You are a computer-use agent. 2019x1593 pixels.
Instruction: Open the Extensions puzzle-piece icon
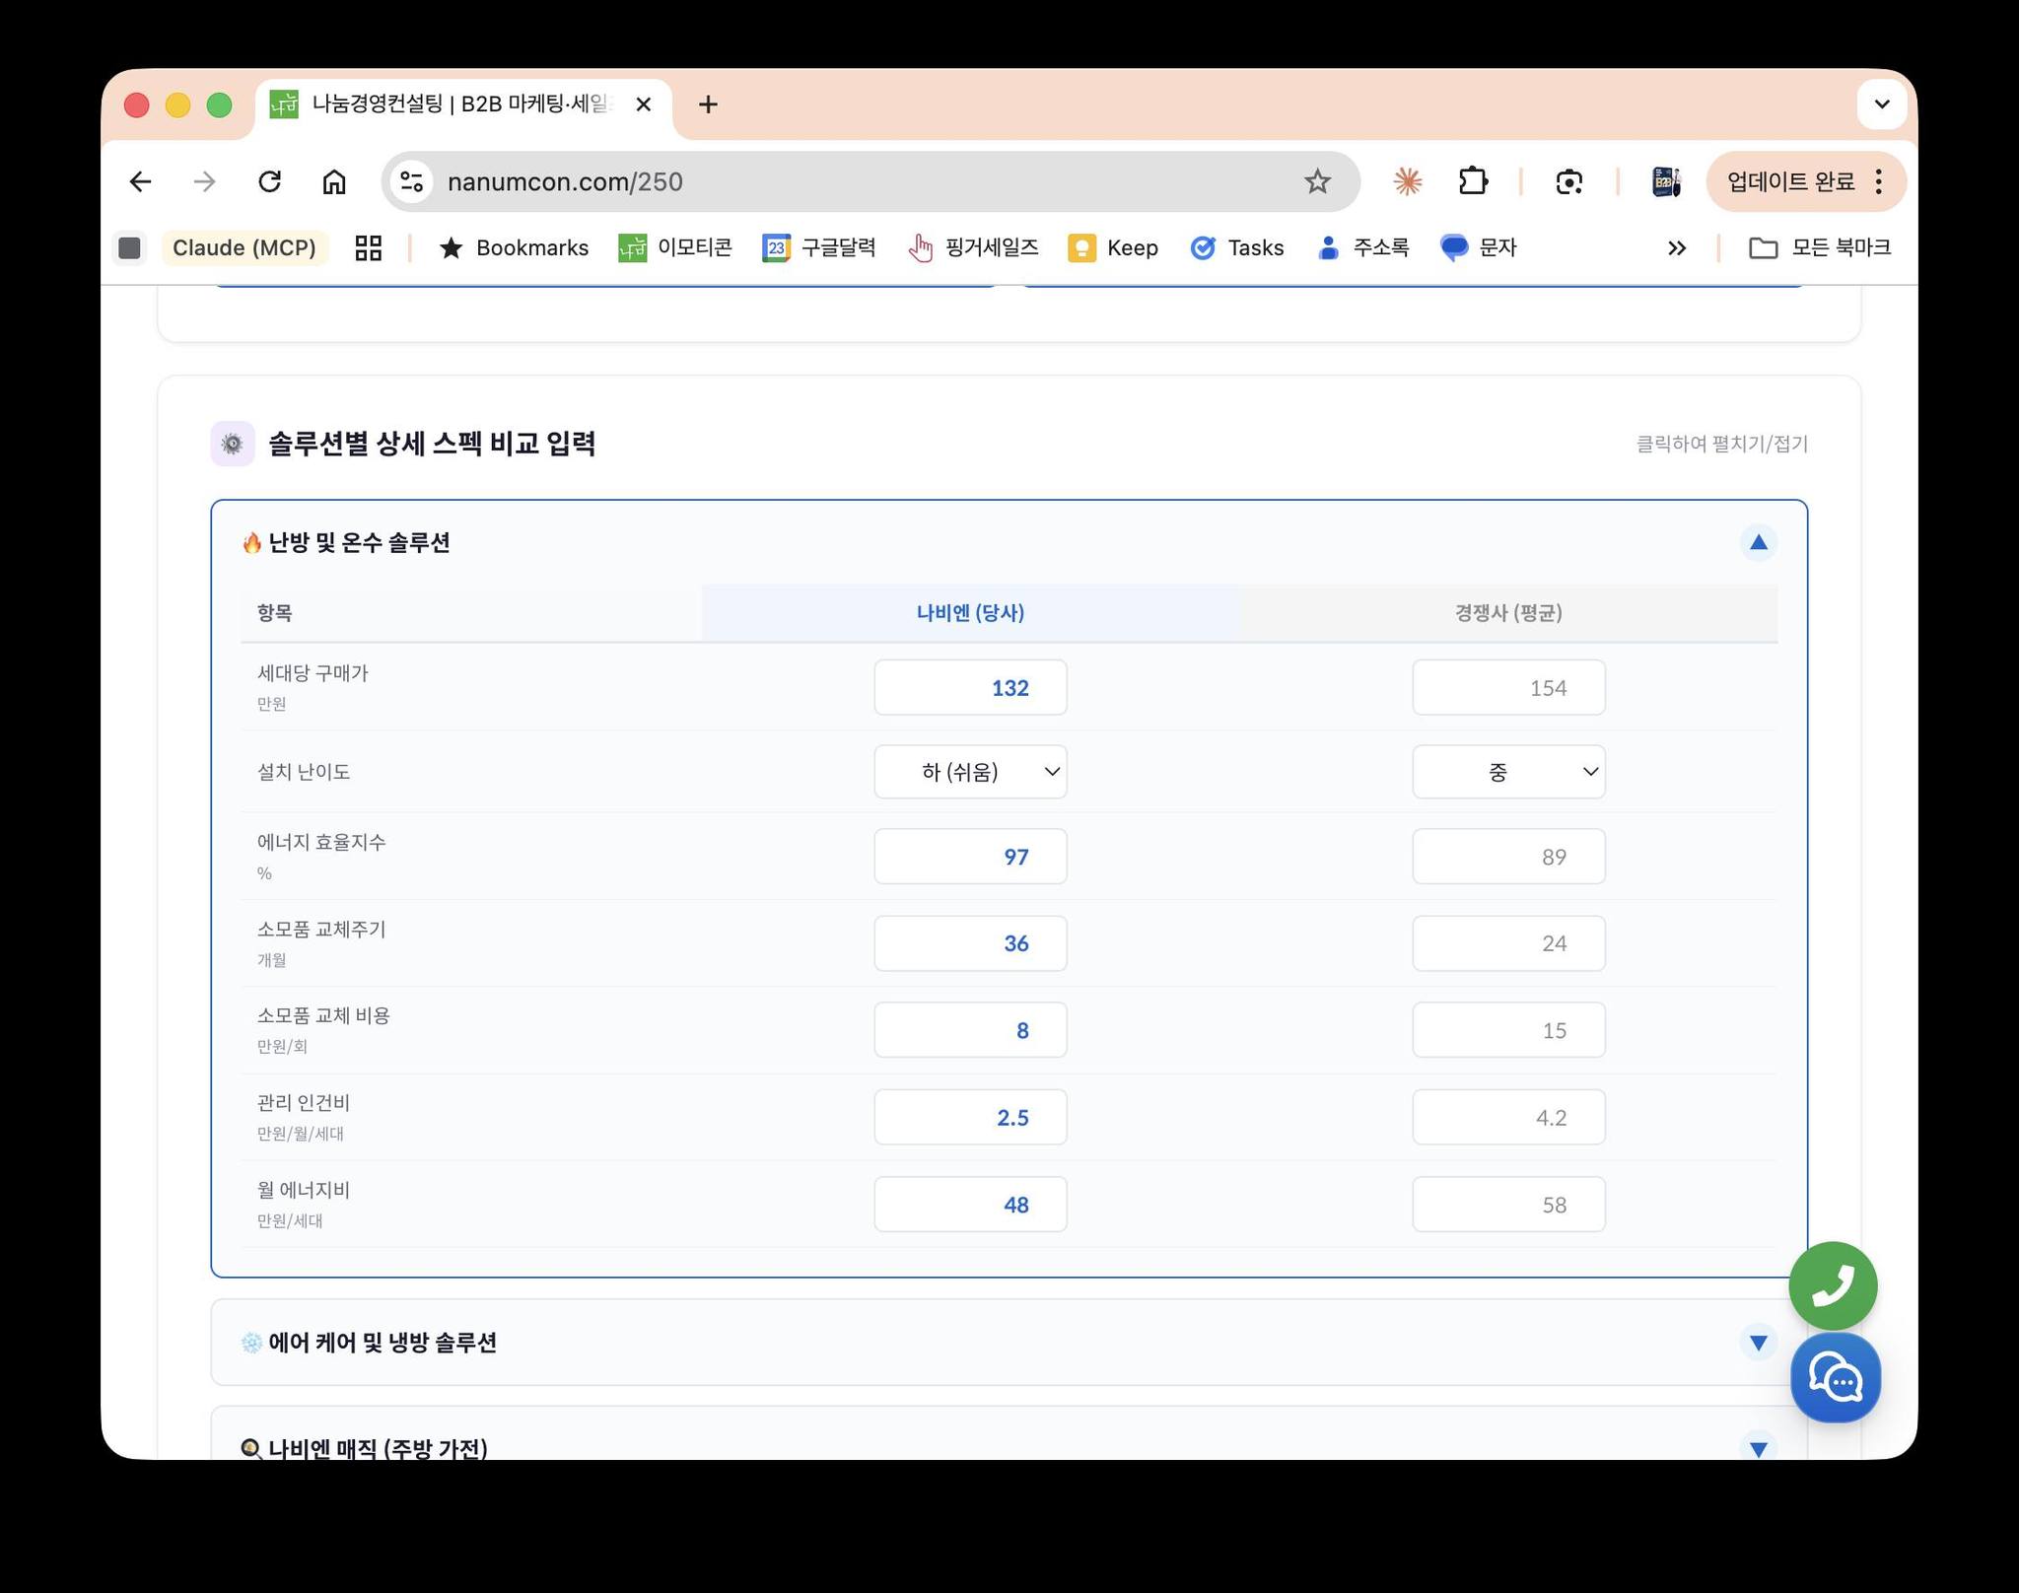(x=1473, y=181)
